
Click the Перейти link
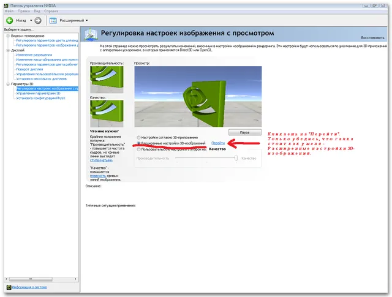pyautogui.click(x=218, y=143)
